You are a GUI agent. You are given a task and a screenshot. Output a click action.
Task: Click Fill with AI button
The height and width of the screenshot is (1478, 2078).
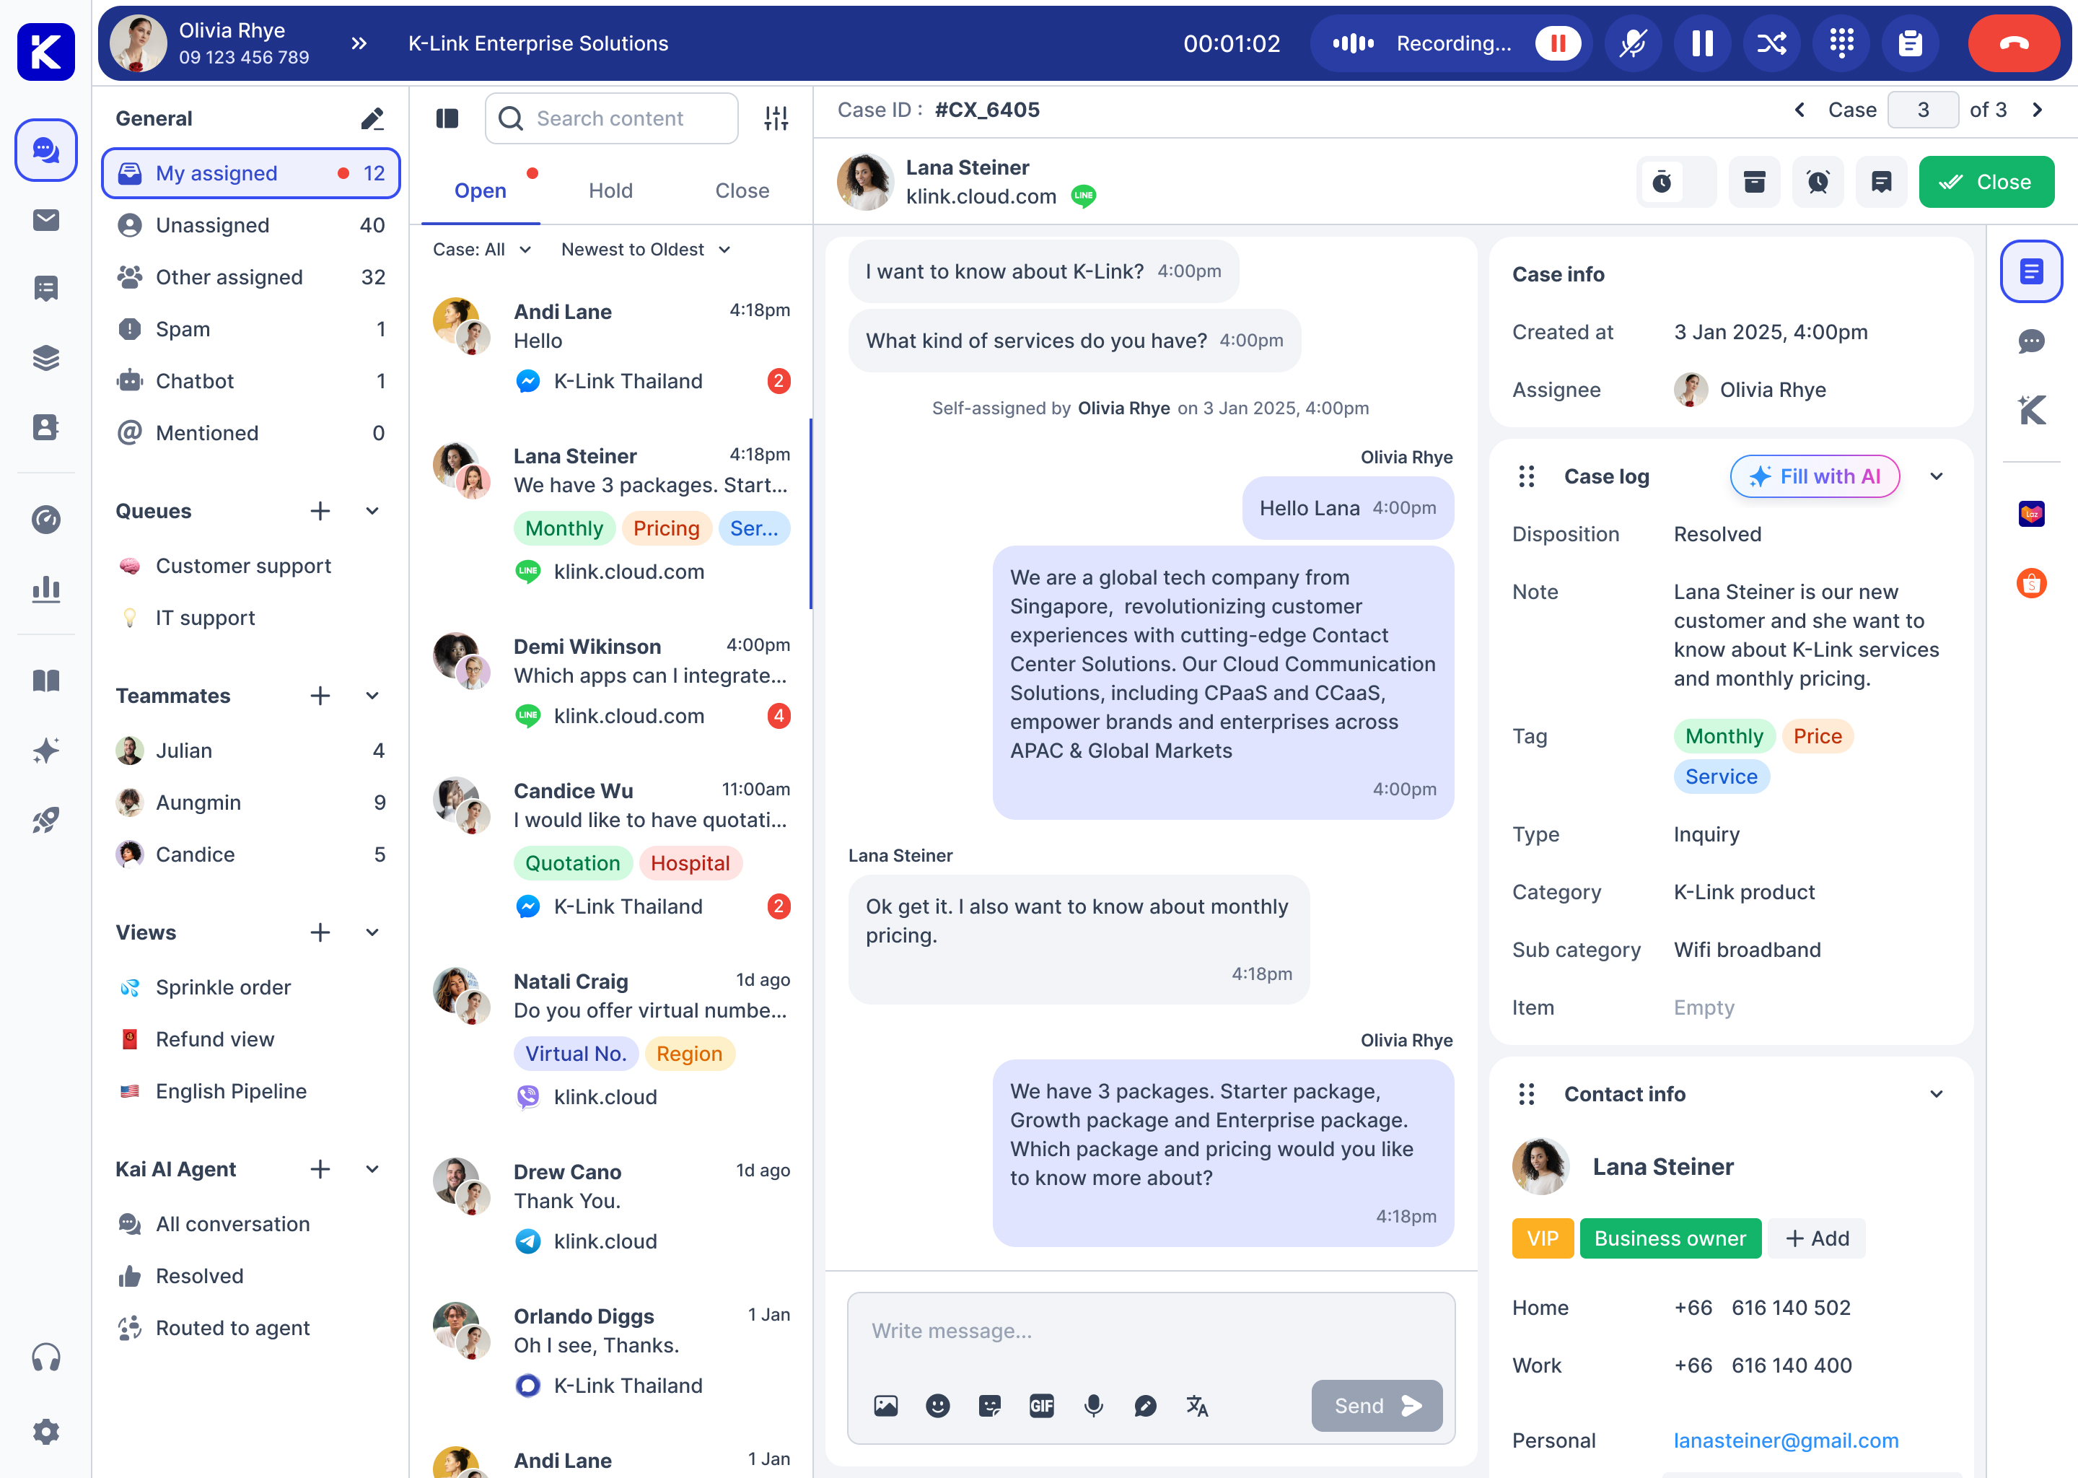point(1814,476)
